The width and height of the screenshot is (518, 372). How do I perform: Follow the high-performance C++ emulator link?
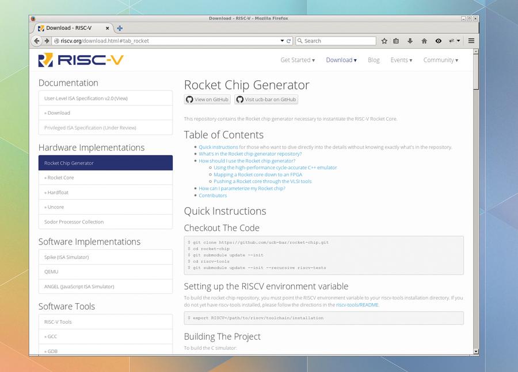(275, 168)
